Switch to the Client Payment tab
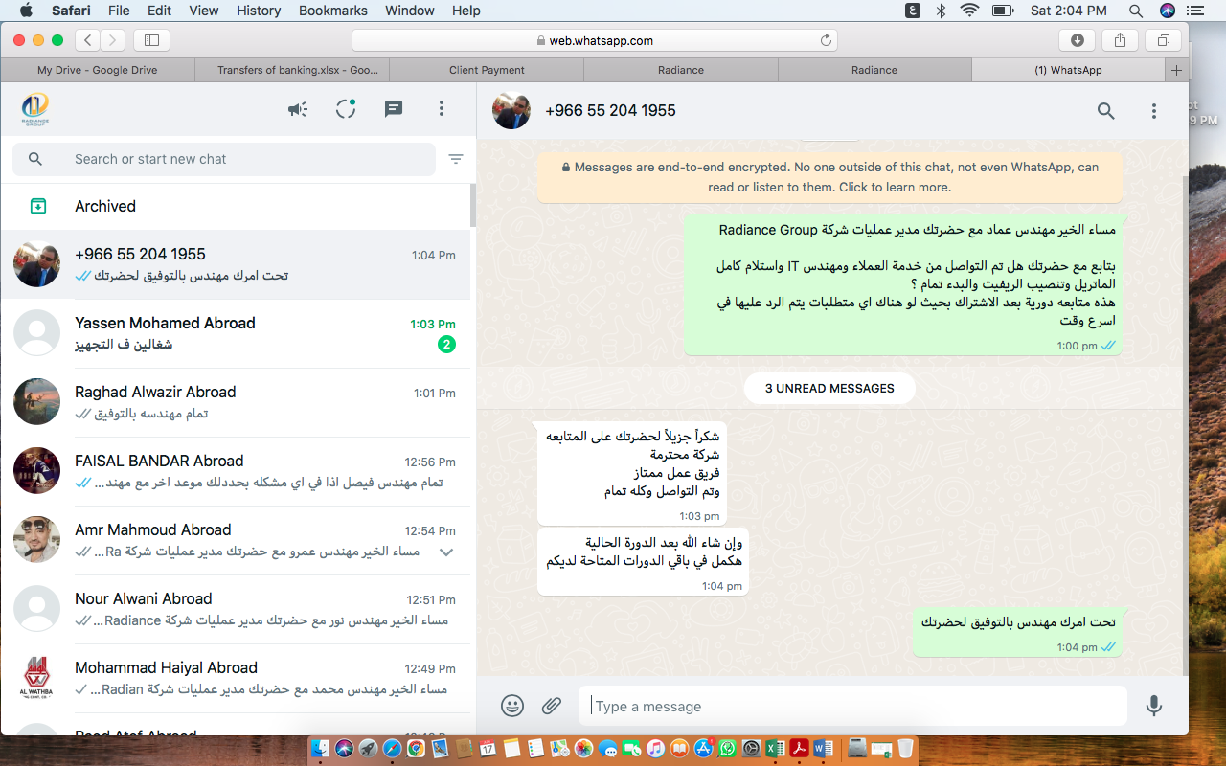1226x766 pixels. pos(487,70)
